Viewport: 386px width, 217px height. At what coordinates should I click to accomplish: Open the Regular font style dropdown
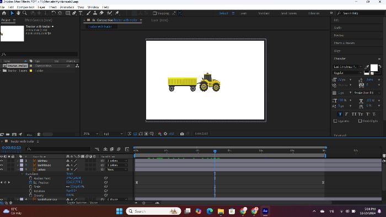(347, 73)
